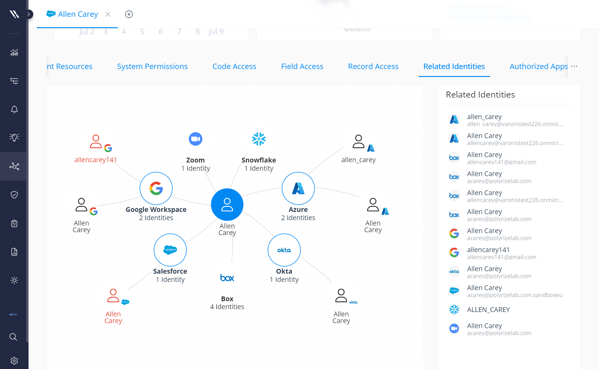Select the central Allen Carey user node
Image resolution: width=599 pixels, height=369 pixels.
coord(227,205)
